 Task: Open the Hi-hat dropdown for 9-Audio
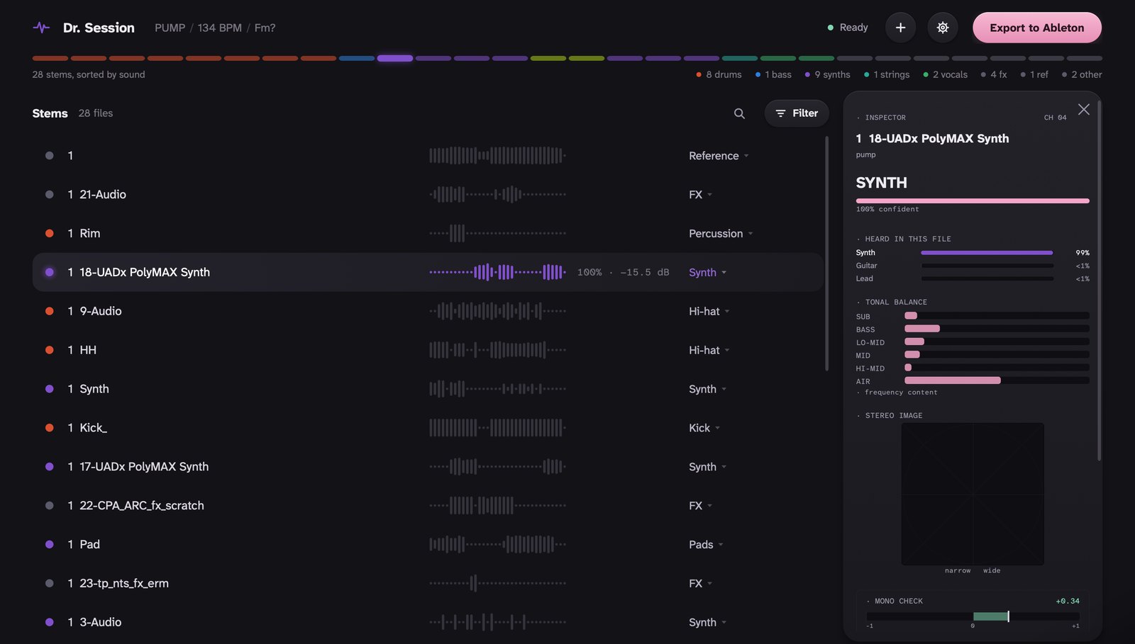(709, 311)
